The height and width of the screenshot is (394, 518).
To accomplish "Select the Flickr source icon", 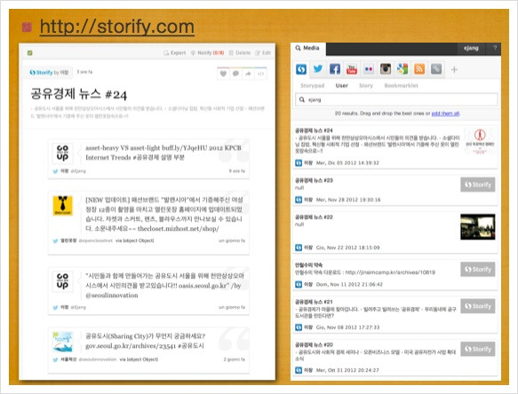I will click(x=369, y=69).
